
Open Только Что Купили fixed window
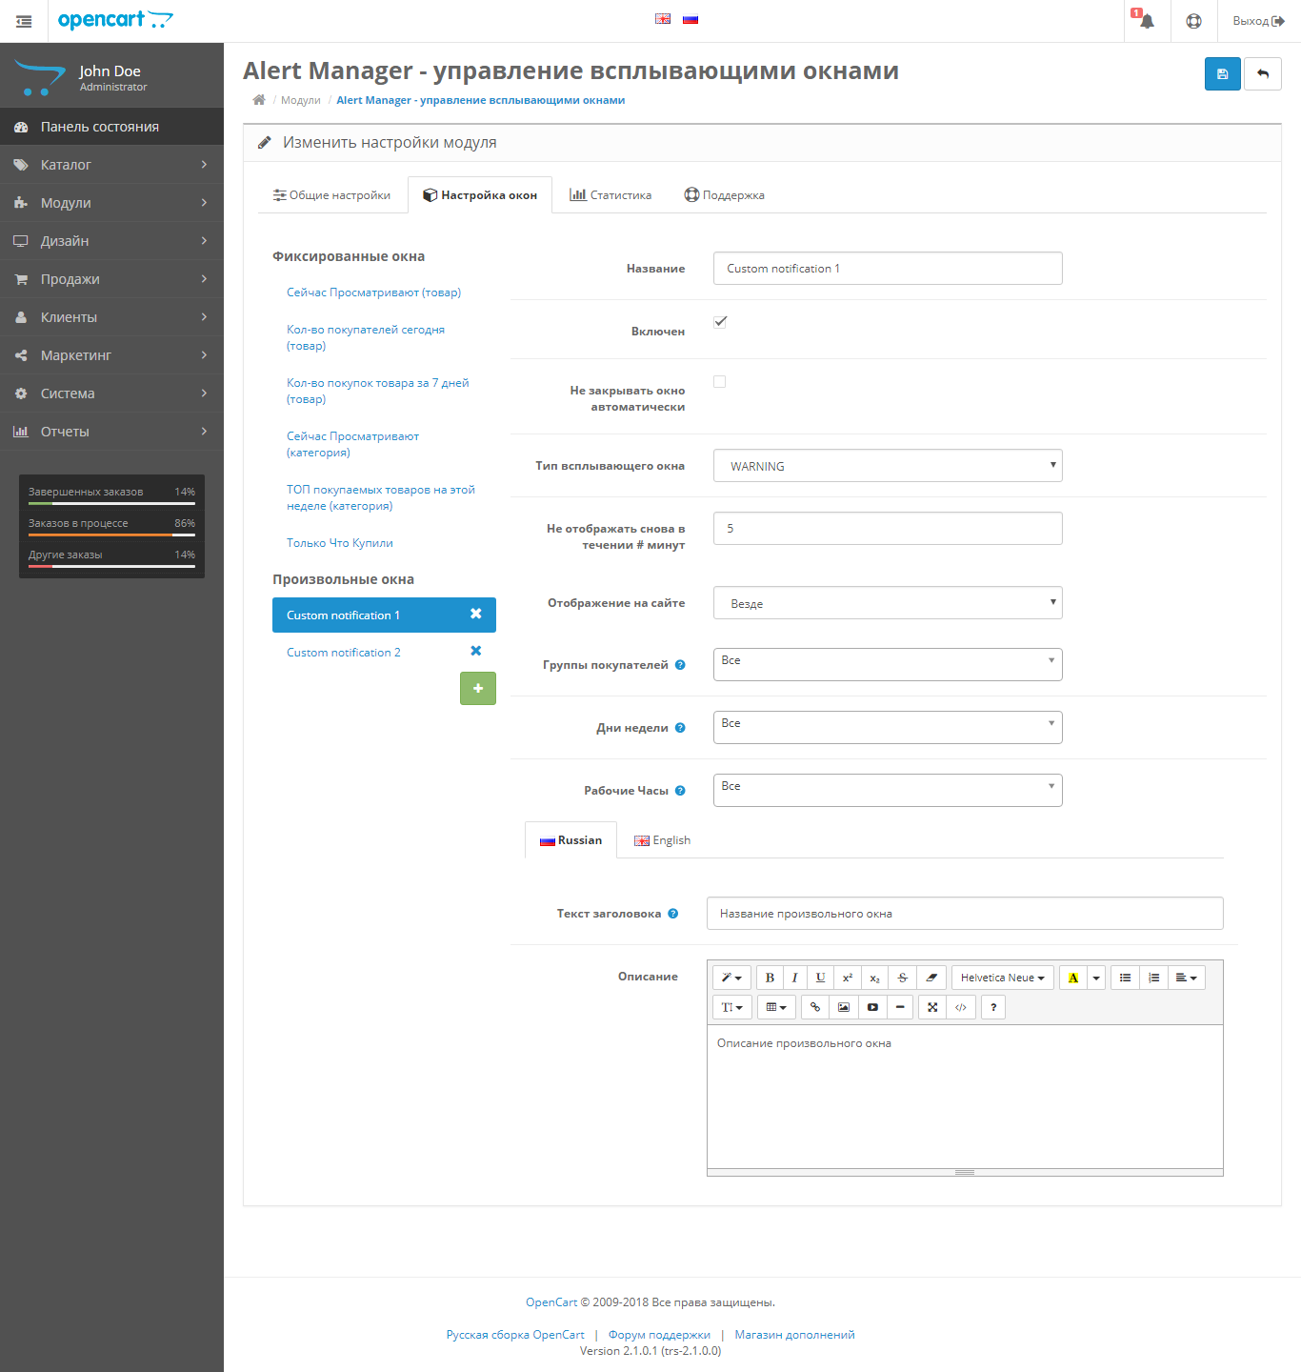coord(340,543)
